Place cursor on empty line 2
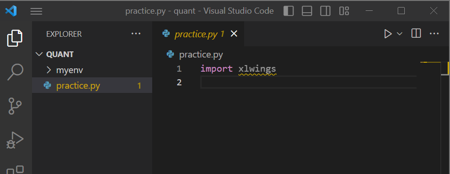Viewport: 450px width, 174px height. coord(308,83)
